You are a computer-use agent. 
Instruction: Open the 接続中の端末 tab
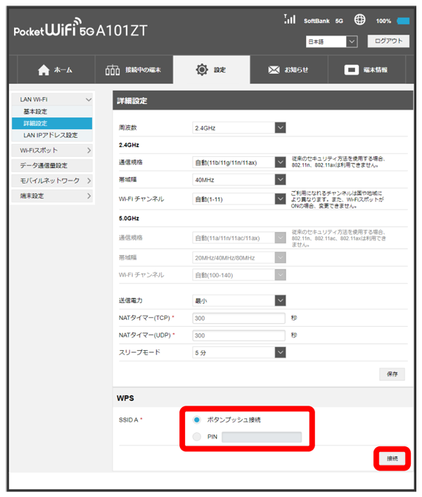133,70
